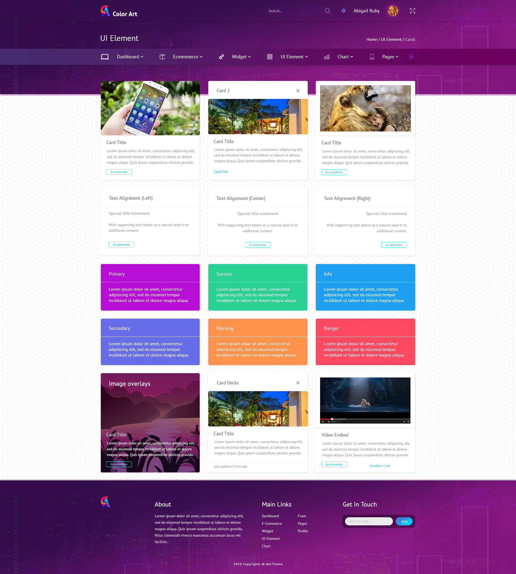This screenshot has height=574, width=516.
Task: Expand the Ecmmmerce dropdown menu
Action: click(x=188, y=57)
